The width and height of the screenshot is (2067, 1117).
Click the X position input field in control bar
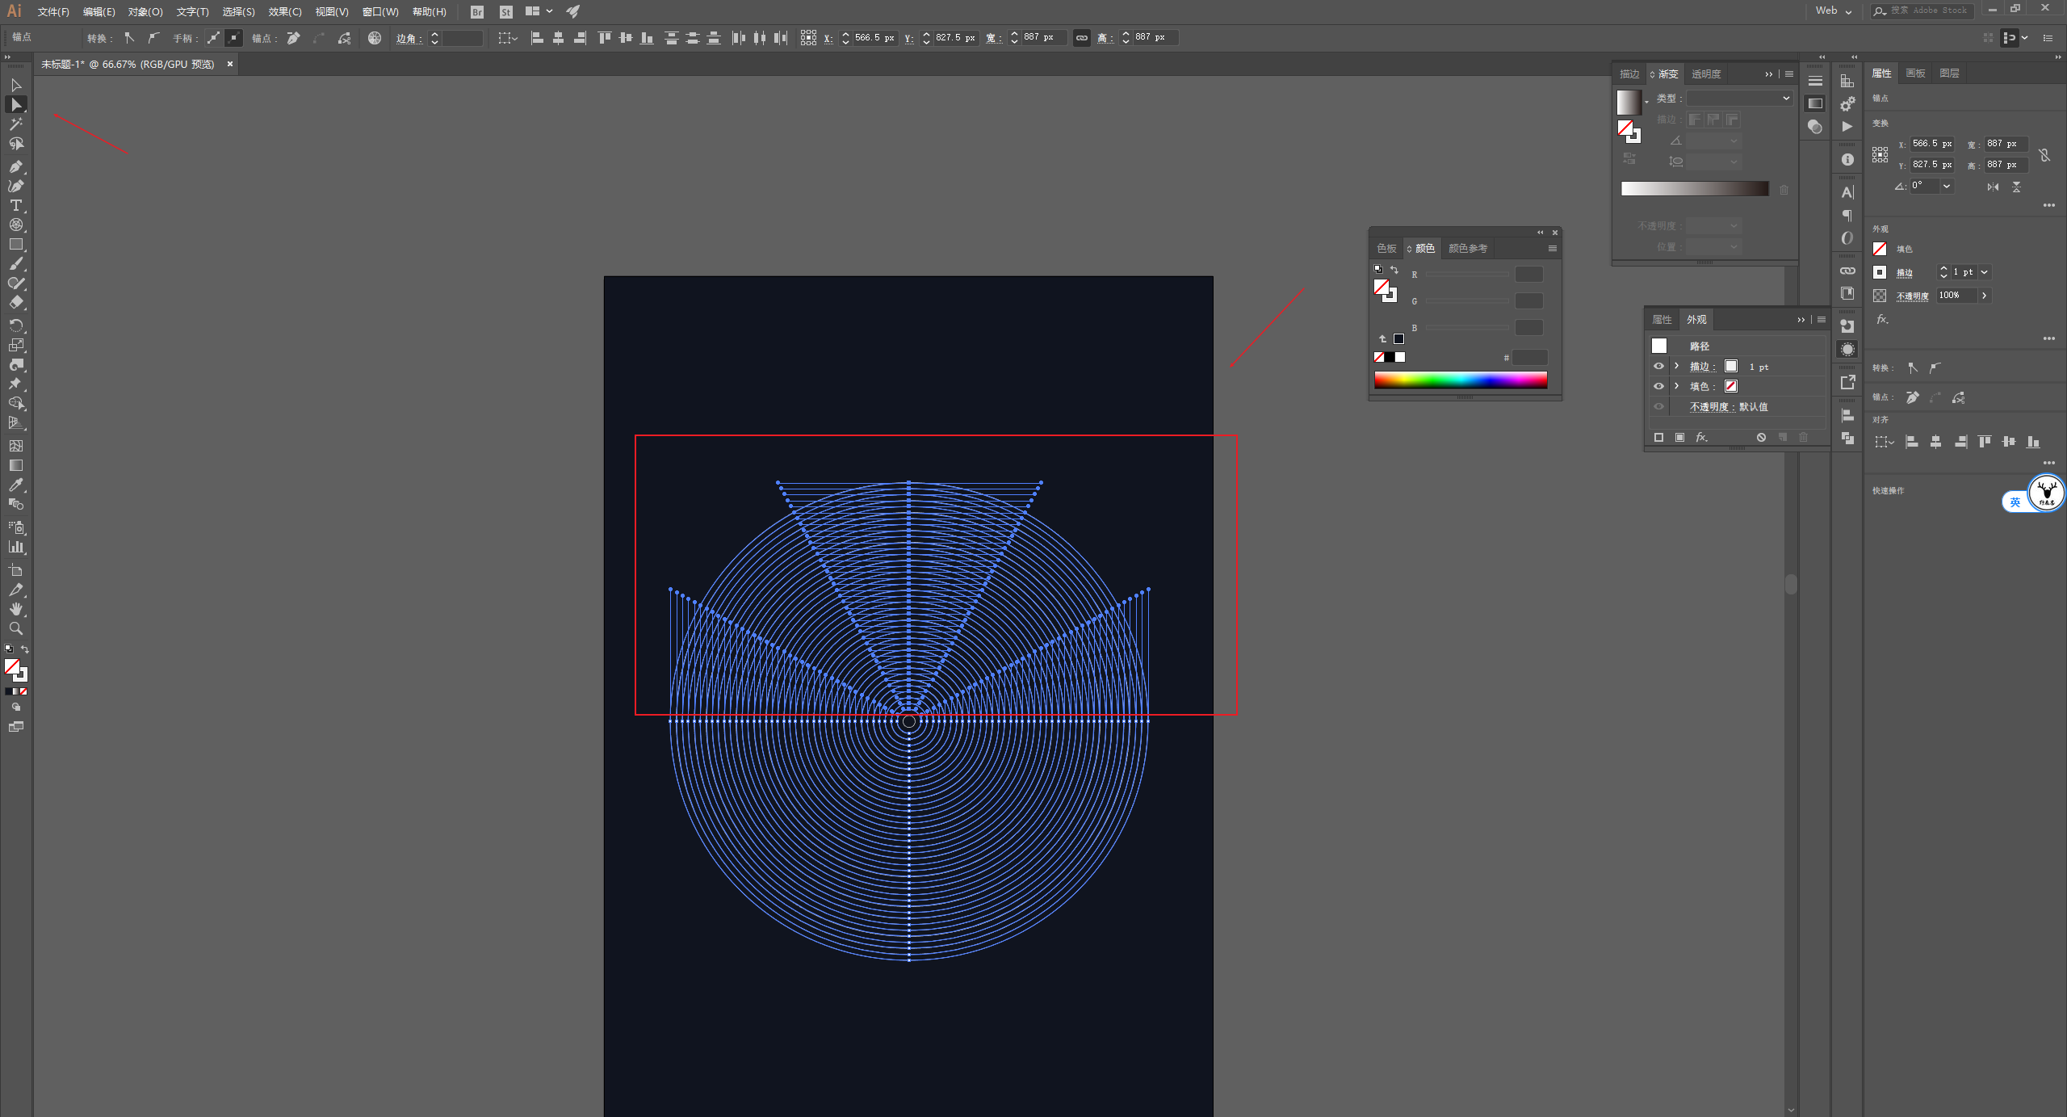[874, 38]
